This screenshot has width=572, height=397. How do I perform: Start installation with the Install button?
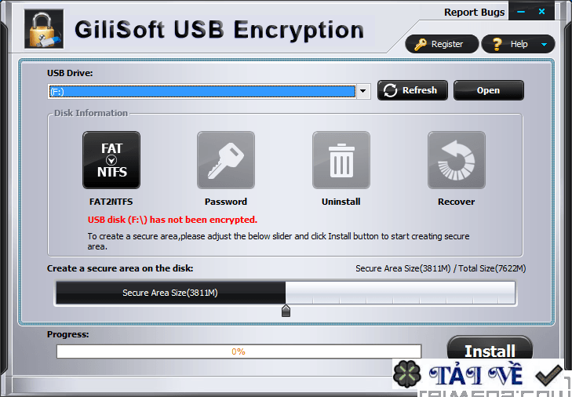490,349
